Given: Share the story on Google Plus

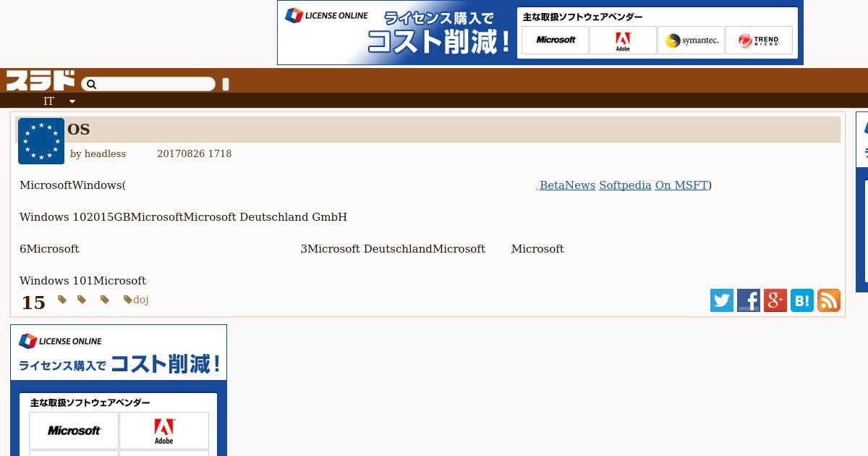Looking at the screenshot, I should (x=775, y=300).
